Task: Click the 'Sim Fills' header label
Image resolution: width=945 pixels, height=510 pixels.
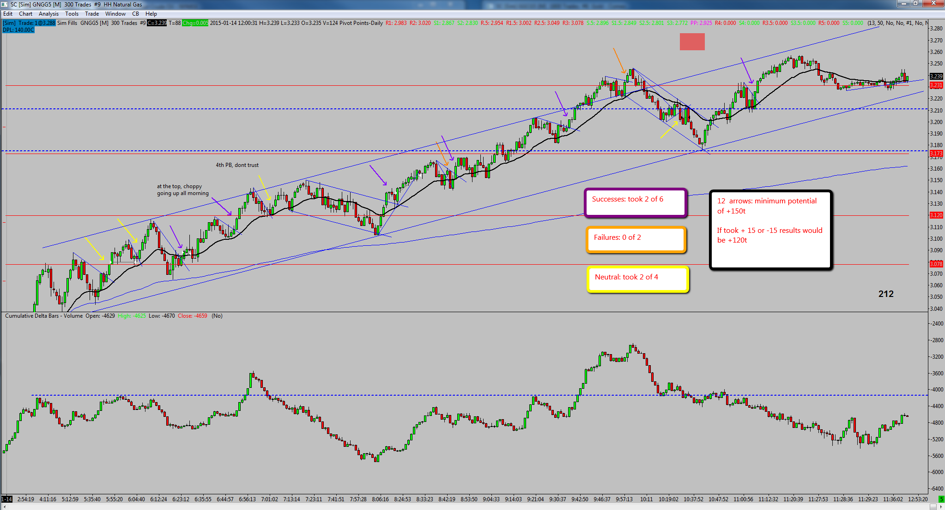Action: [67, 23]
